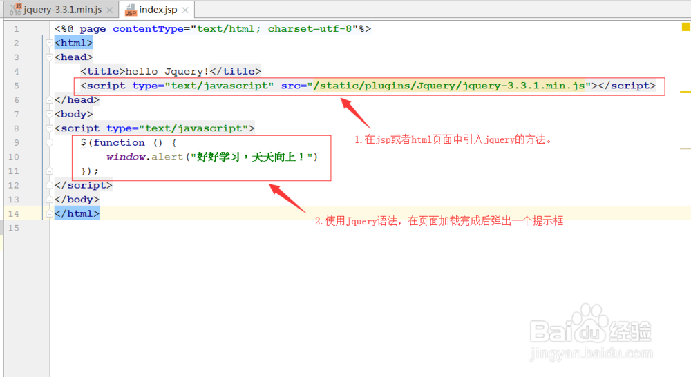
Task: Click line number 10 in the gutter
Action: click(14, 157)
